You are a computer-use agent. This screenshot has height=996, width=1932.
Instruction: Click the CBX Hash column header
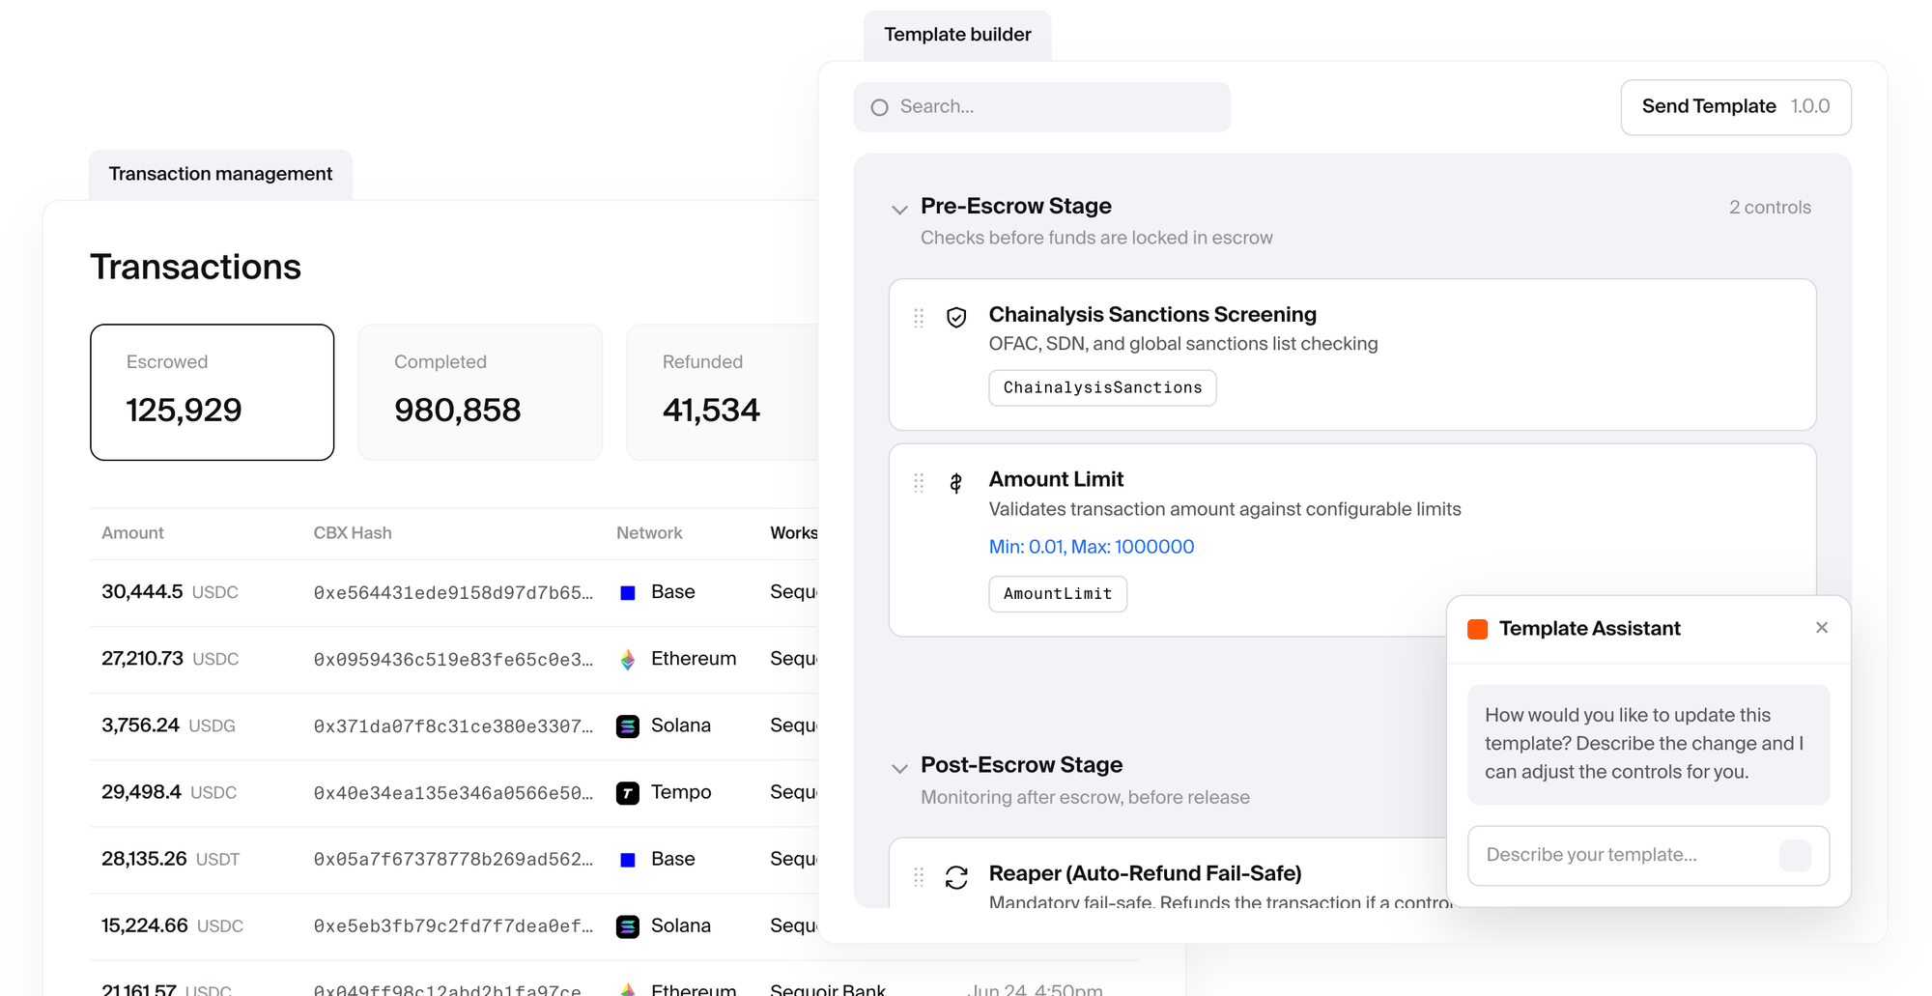353,533
